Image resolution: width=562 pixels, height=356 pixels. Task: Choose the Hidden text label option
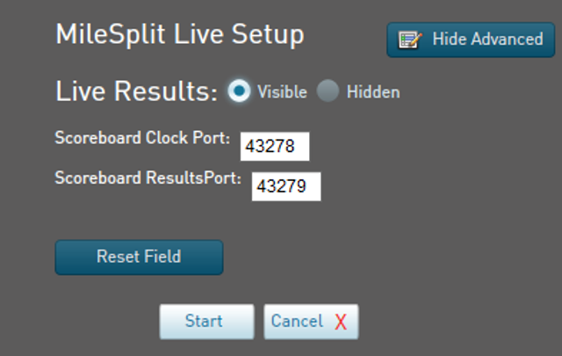(373, 92)
